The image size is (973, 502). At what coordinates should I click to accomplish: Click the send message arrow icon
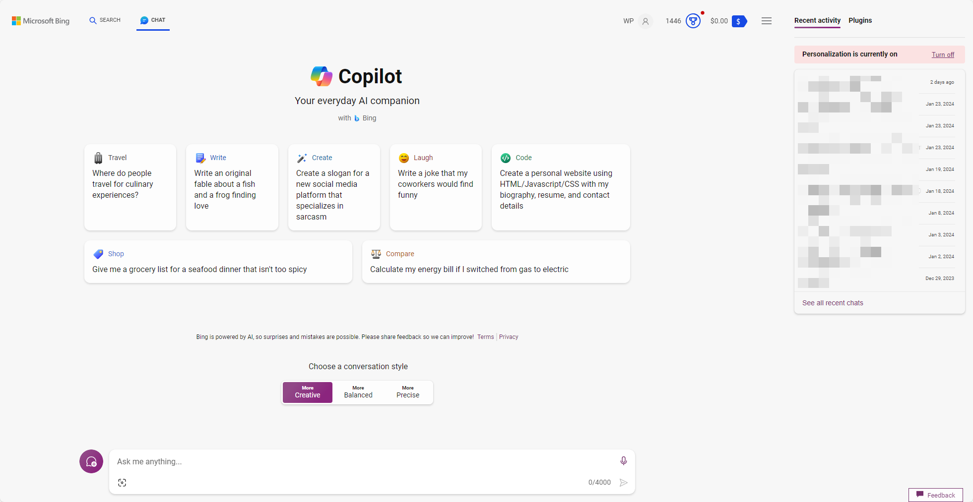click(x=624, y=483)
